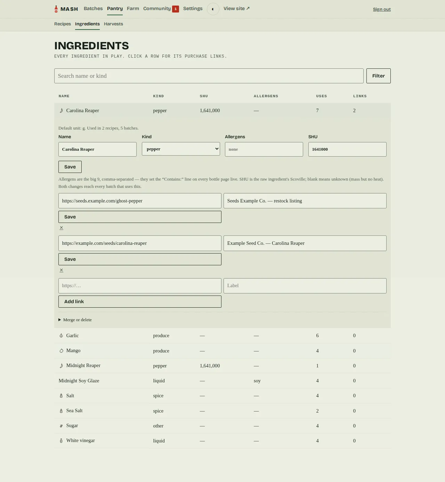Remove the ghost-pepper link with its ×
The height and width of the screenshot is (482, 445).
click(x=61, y=228)
